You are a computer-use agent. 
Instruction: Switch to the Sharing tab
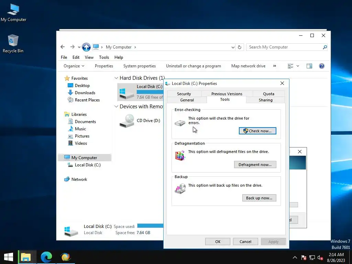pyautogui.click(x=266, y=100)
